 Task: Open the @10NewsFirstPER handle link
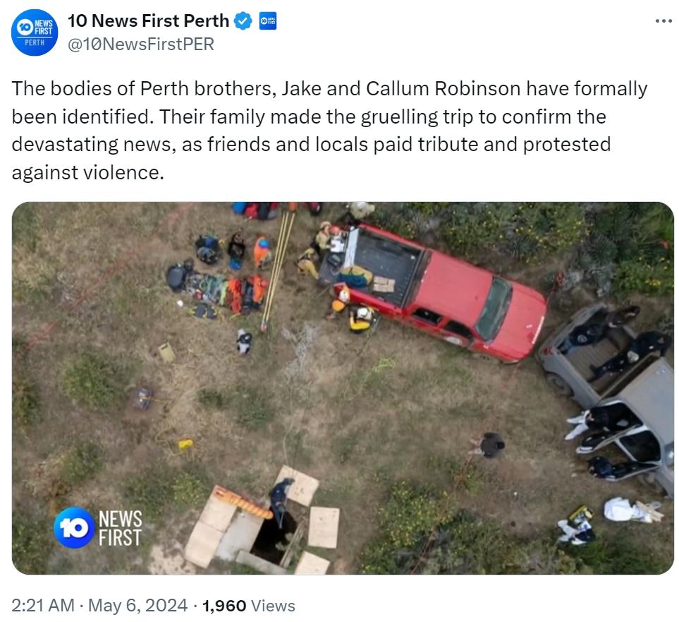141,44
